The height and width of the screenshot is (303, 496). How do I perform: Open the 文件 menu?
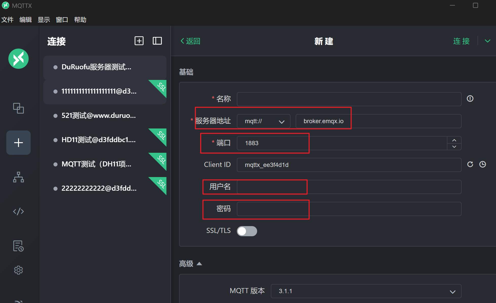pyautogui.click(x=7, y=20)
